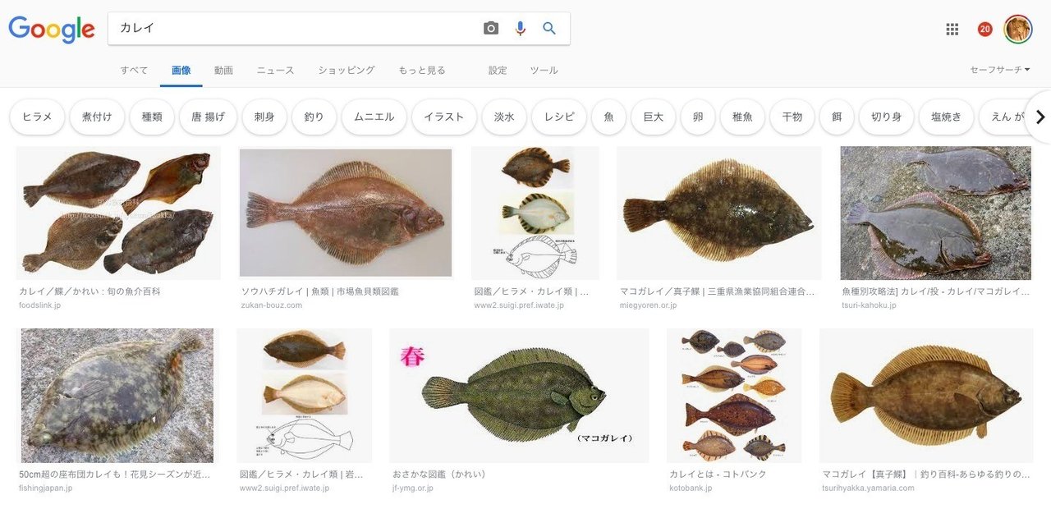Open the ニュース tab
Viewport: 1051px width, 509px height.
[275, 71]
